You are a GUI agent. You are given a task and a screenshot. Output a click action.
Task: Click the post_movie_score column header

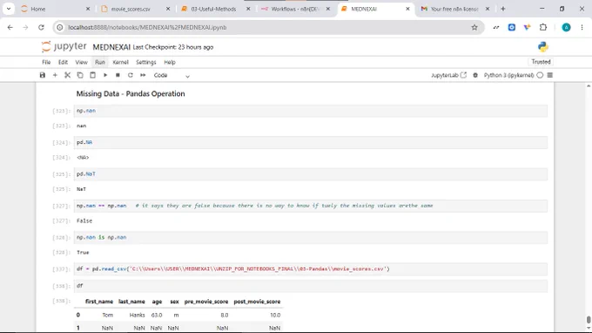coord(257,302)
